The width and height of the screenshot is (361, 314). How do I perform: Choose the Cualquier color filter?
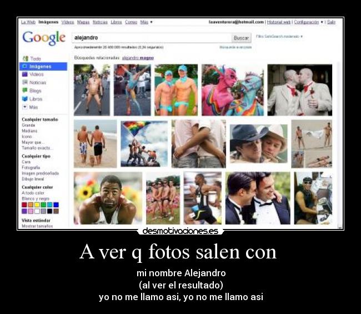[x=37, y=187]
